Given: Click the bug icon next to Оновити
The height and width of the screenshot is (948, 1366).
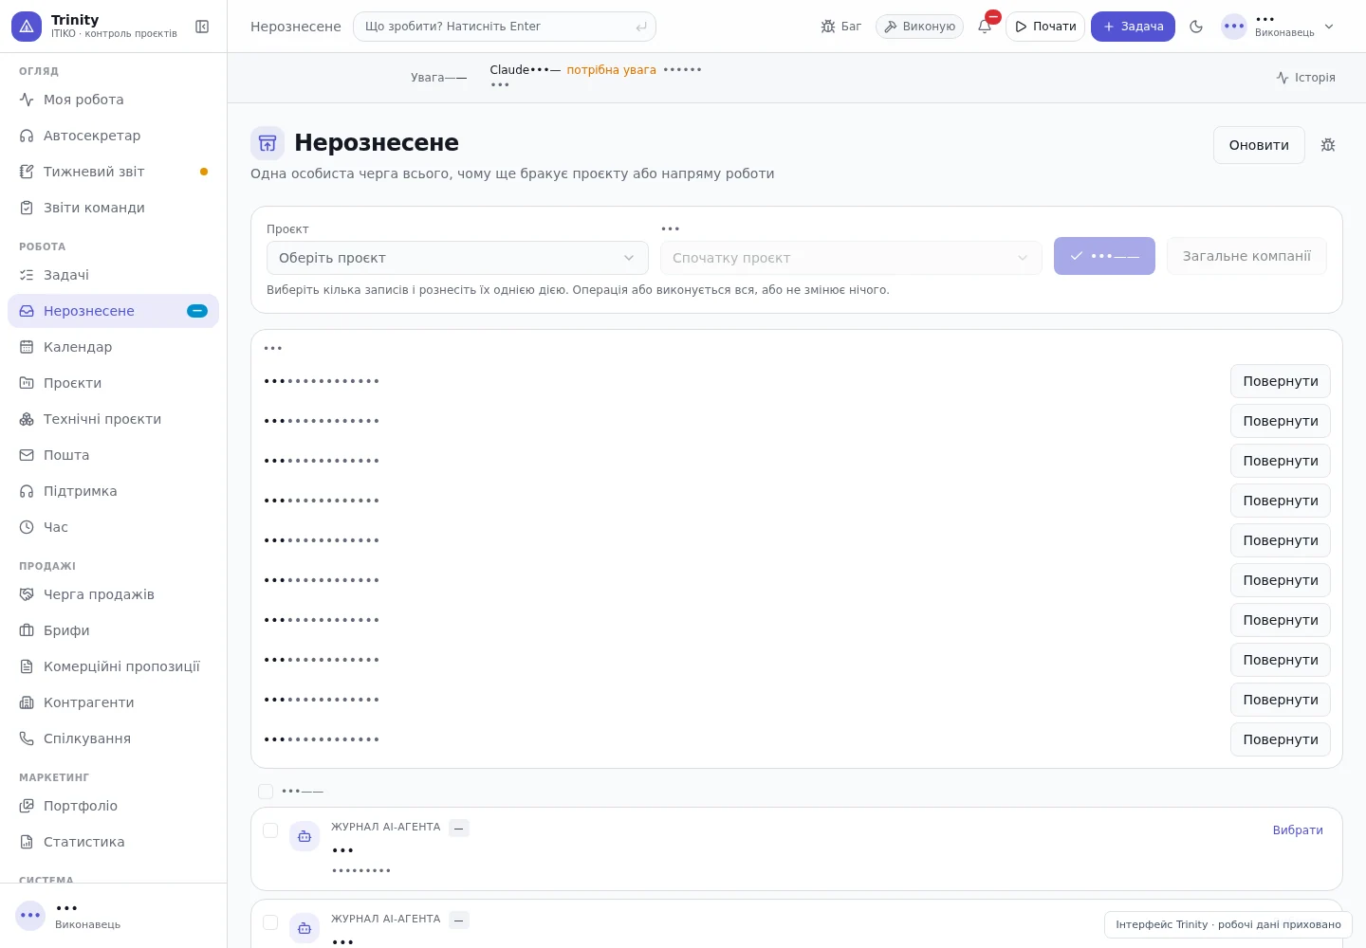Looking at the screenshot, I should 1328,145.
